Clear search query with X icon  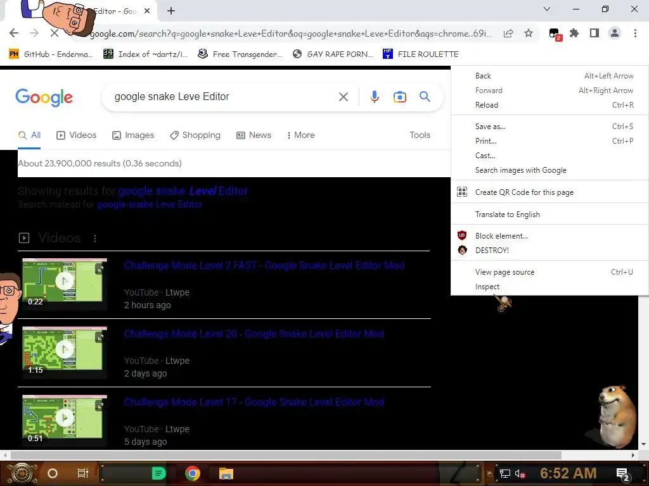343,97
